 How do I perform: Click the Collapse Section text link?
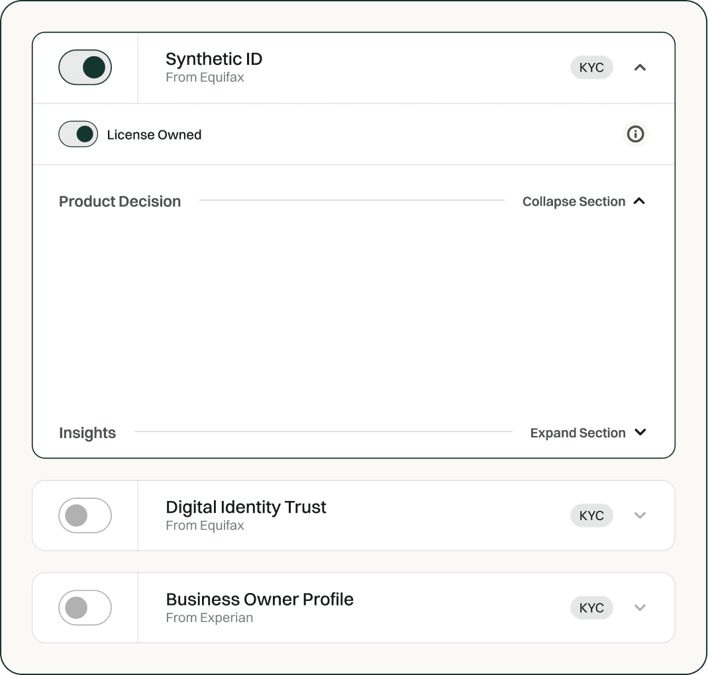tap(574, 201)
